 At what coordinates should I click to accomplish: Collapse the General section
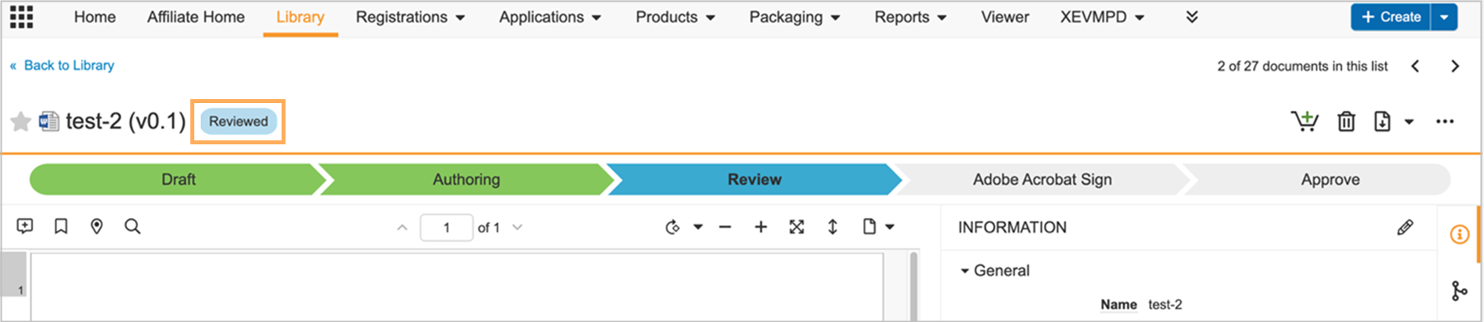[x=964, y=271]
